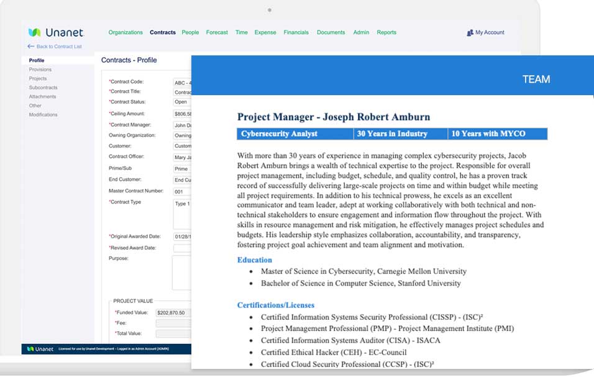Screen dimensions: 594x377
Task: Click the Unanet logo in the header
Action: point(55,32)
